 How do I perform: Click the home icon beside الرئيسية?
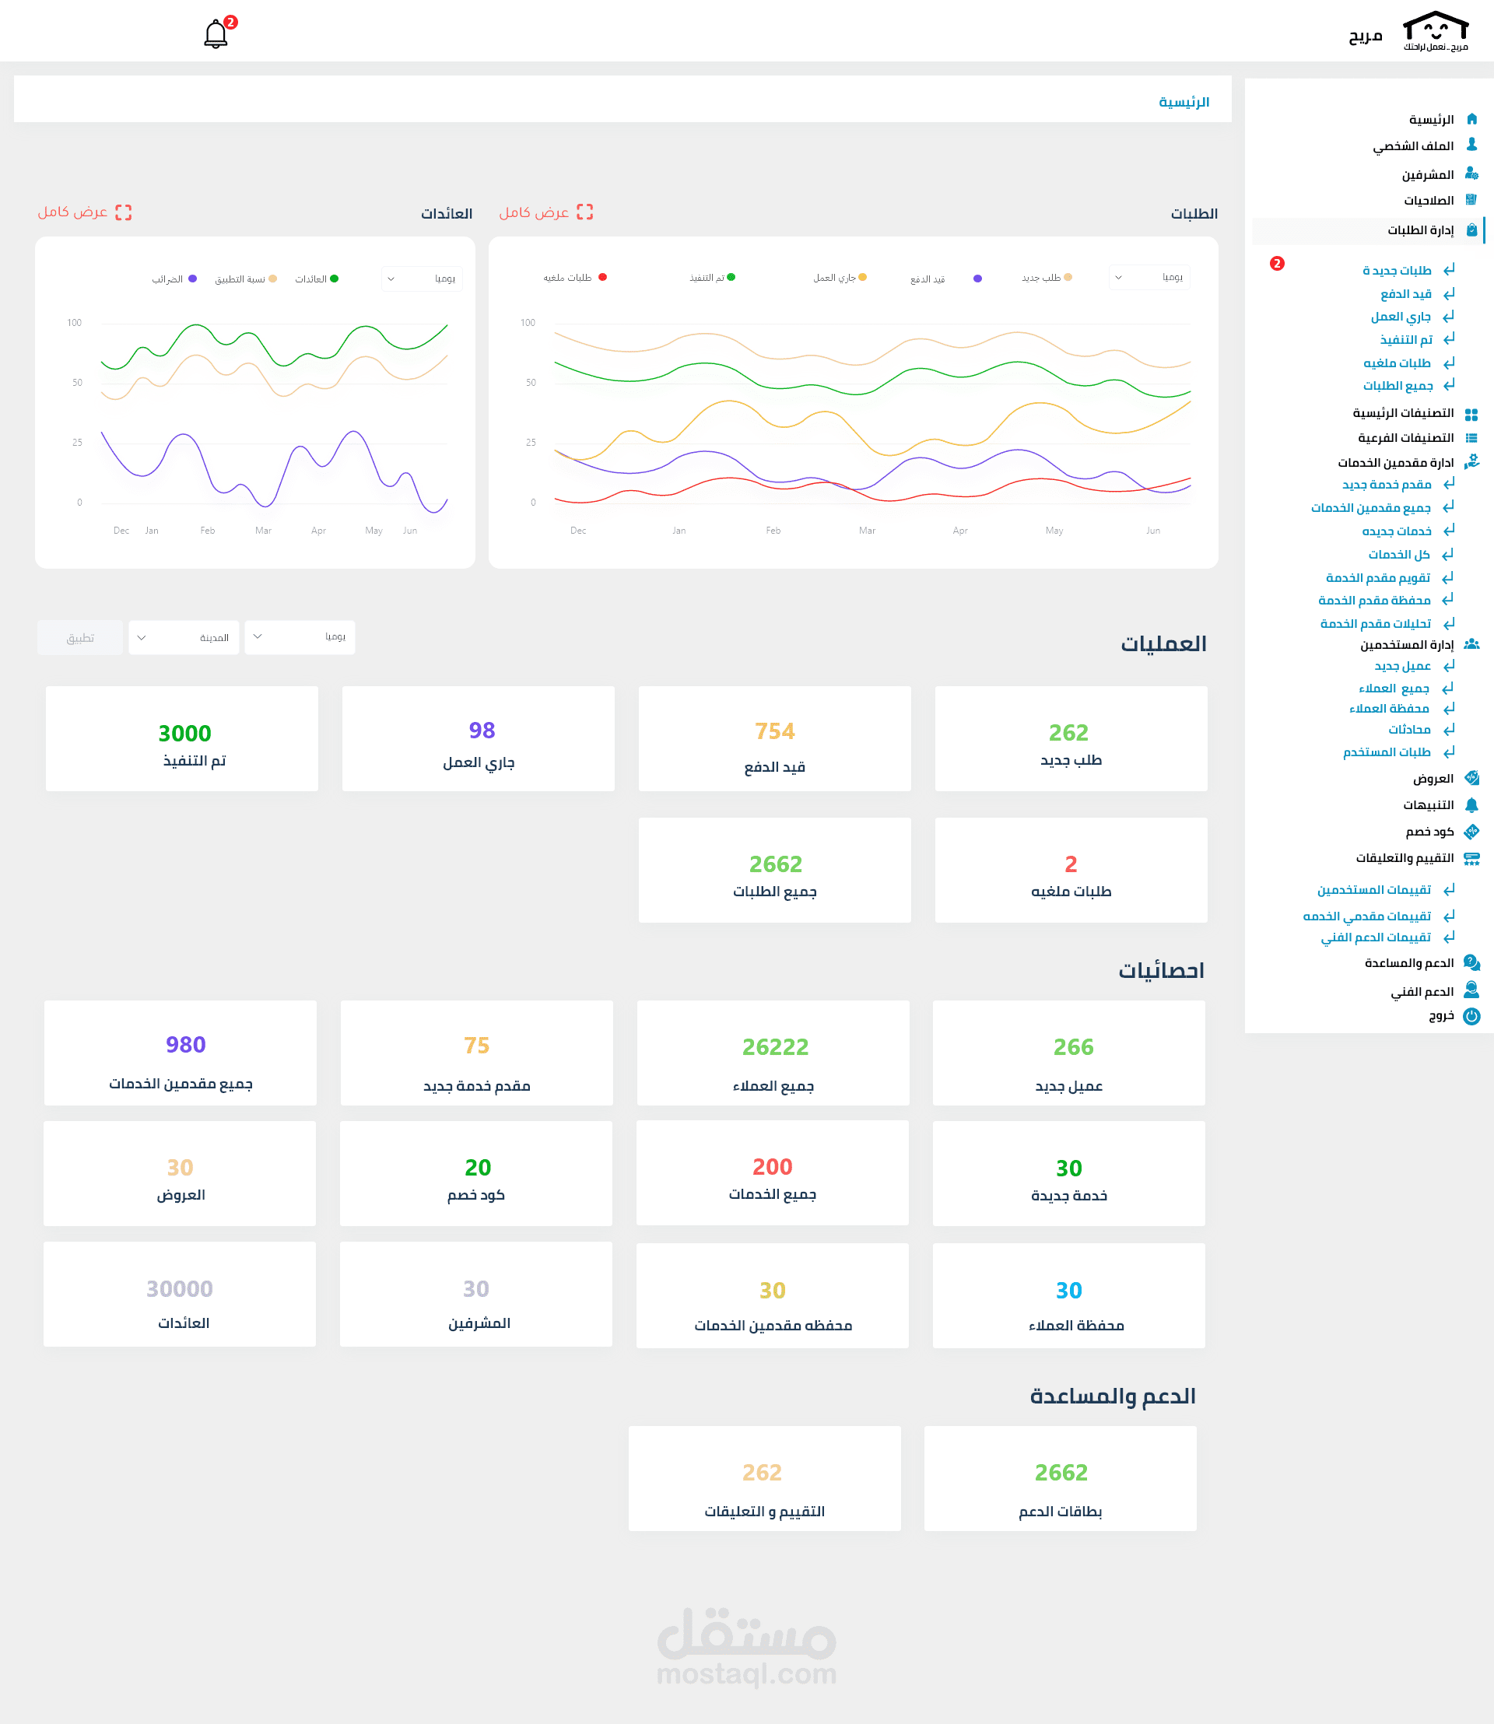pyautogui.click(x=1471, y=119)
